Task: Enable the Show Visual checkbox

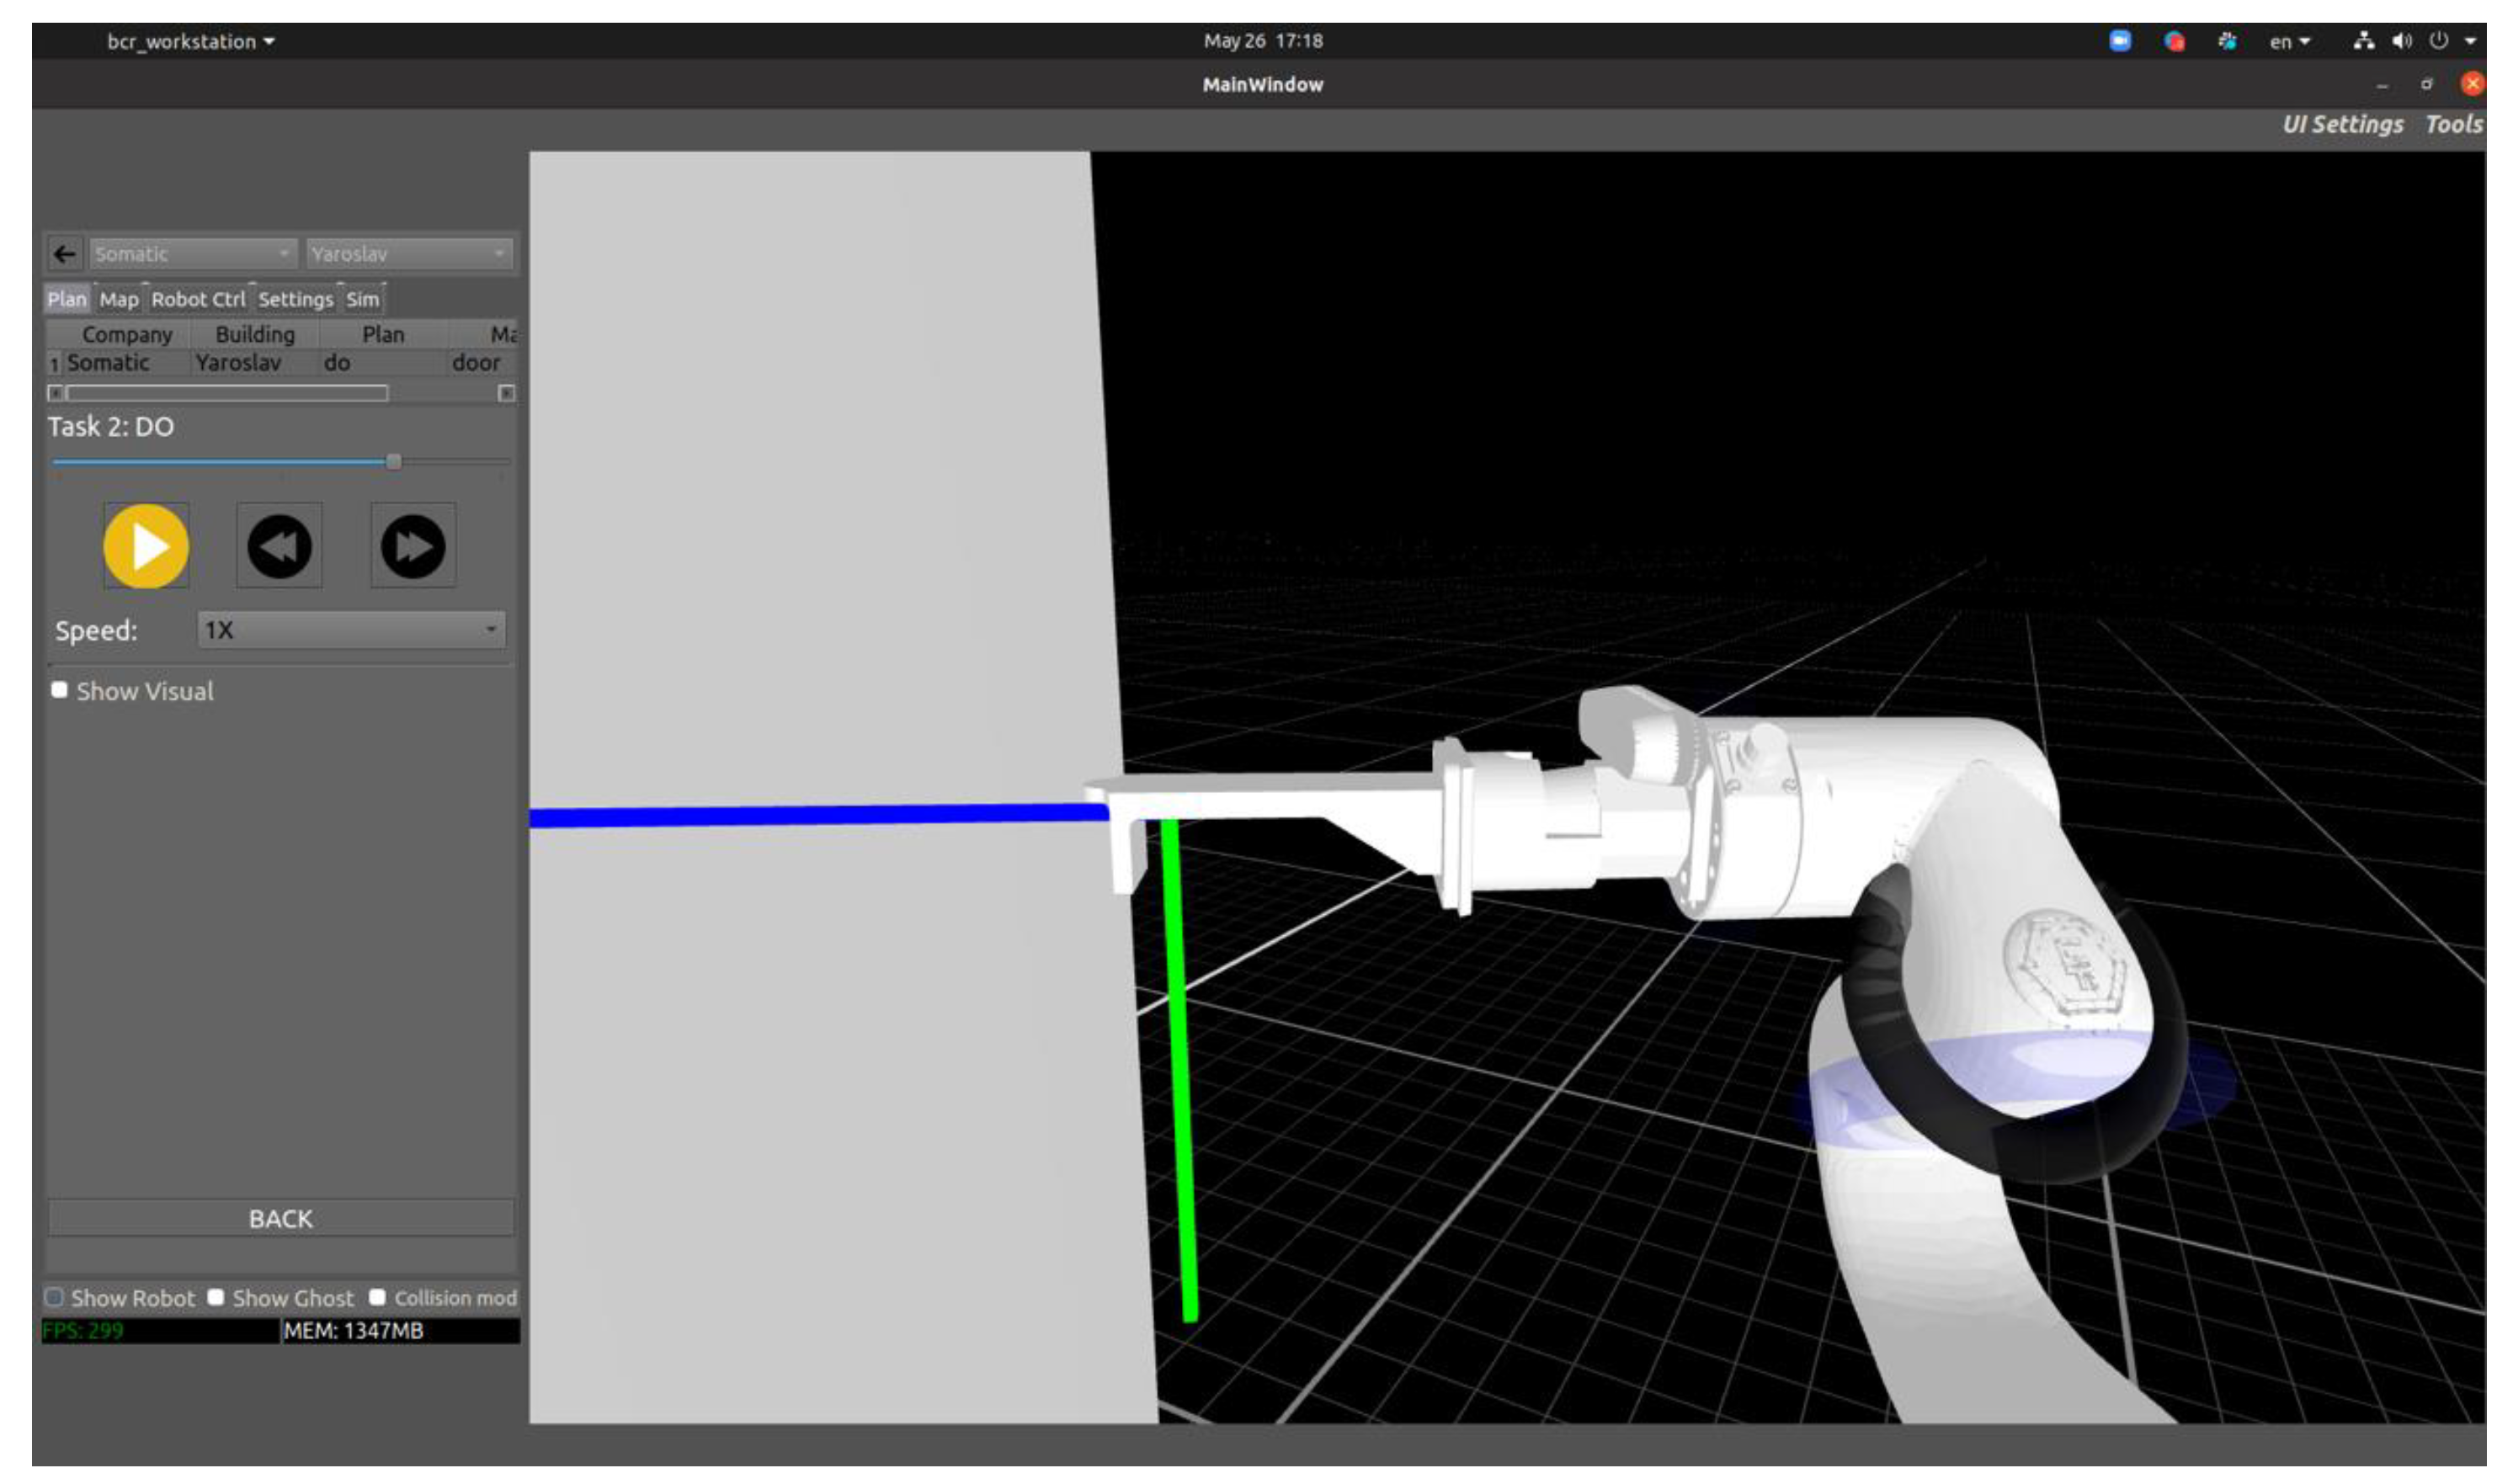Action: pyautogui.click(x=60, y=690)
